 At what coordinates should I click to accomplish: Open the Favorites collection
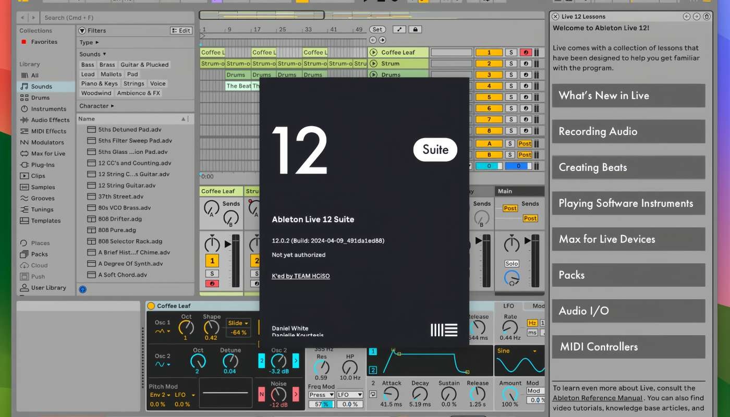[x=44, y=42]
